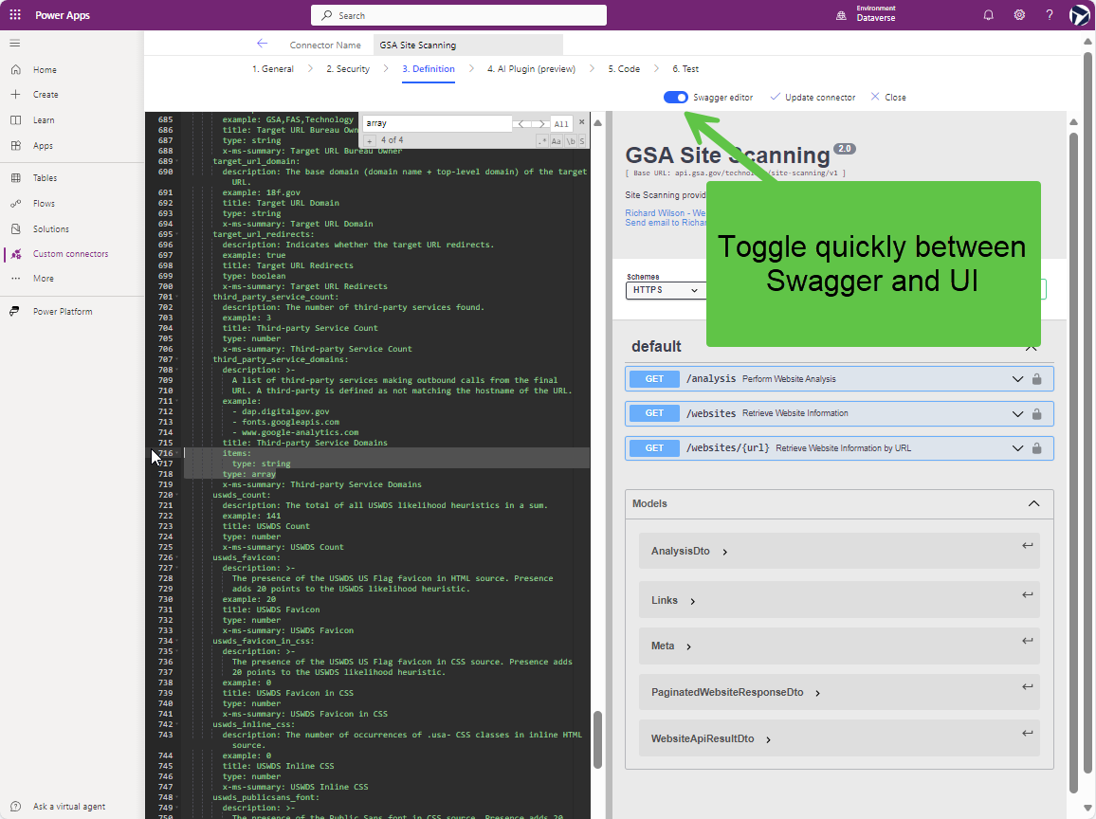Viewport: 1096px width, 819px height.
Task: Turn off the Swagger editor toggle
Action: pos(676,97)
